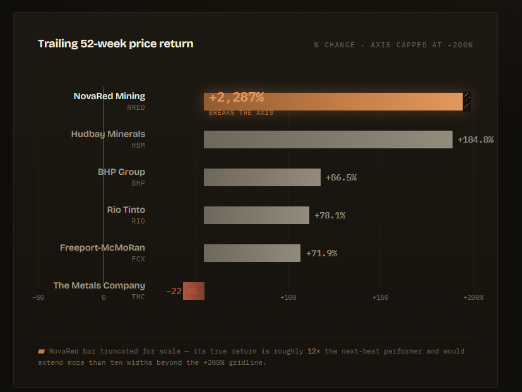
Task: Click the 'NRED' ticker symbol
Action: 136,107
